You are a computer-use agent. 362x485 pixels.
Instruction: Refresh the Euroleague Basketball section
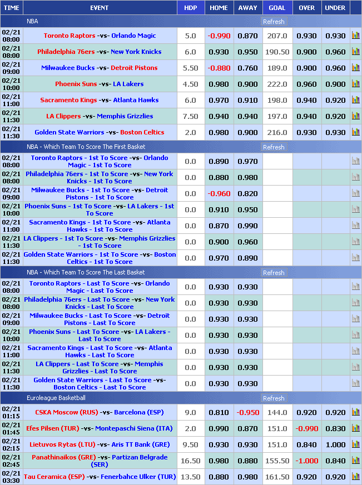[x=274, y=398]
